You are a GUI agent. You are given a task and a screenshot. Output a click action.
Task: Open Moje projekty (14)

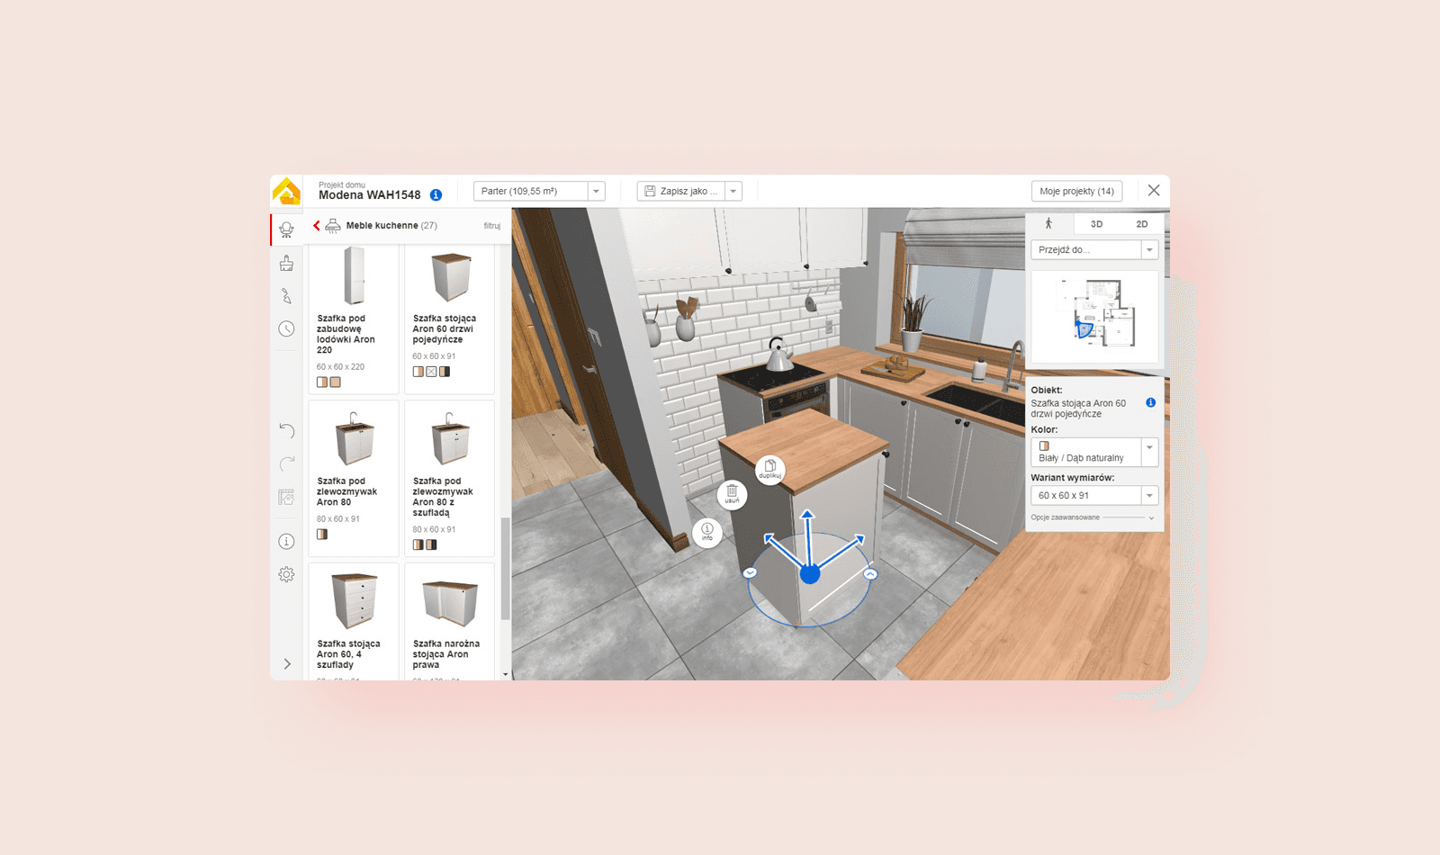click(x=1076, y=191)
